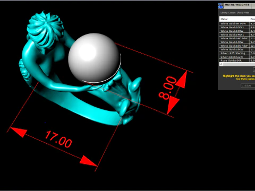The width and height of the screenshot is (255, 191).
Task: Select the Rose Gold:10KR row
Action: [x=237, y=60]
